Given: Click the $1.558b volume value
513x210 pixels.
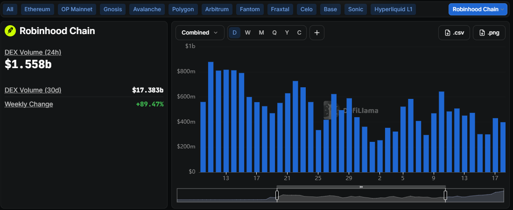Looking at the screenshot, I should point(28,64).
